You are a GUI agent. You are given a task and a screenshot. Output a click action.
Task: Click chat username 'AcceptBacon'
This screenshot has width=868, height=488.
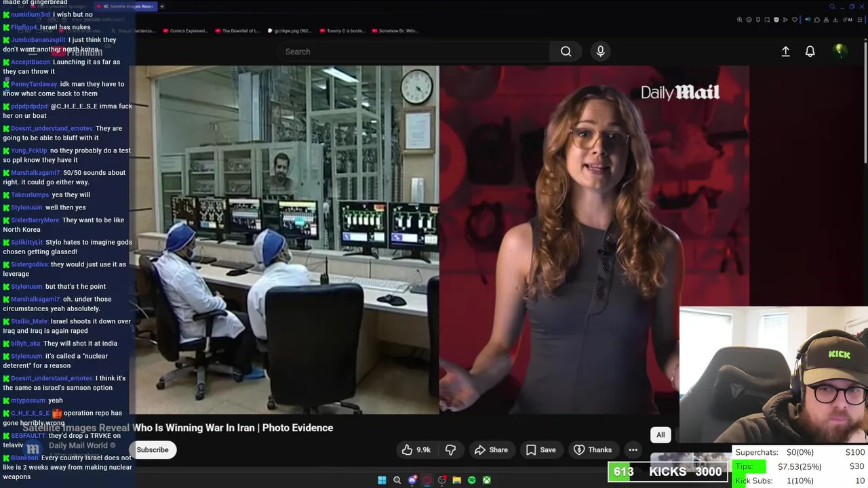pos(31,62)
